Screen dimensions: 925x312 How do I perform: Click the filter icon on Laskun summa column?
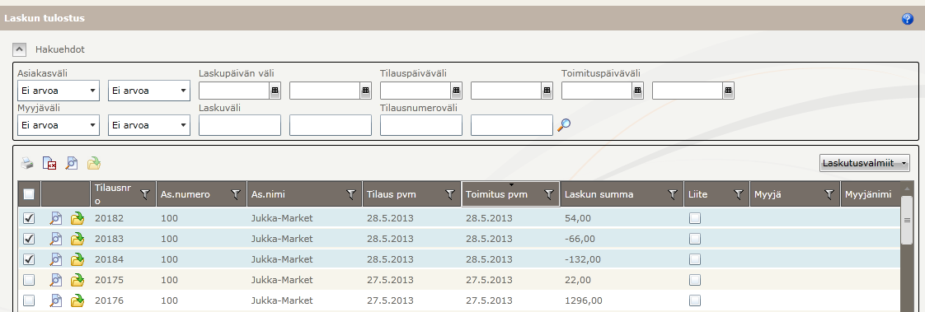tap(672, 194)
